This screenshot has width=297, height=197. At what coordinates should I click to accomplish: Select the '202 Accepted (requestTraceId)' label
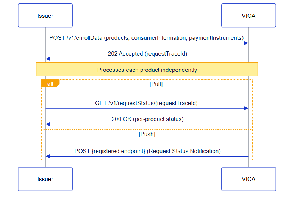148,54
